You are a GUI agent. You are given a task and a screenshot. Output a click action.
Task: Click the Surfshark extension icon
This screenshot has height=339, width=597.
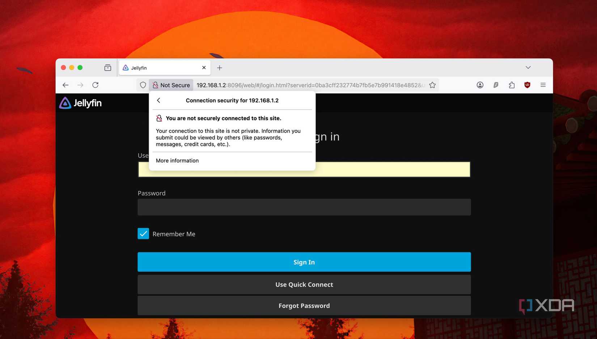tap(496, 85)
